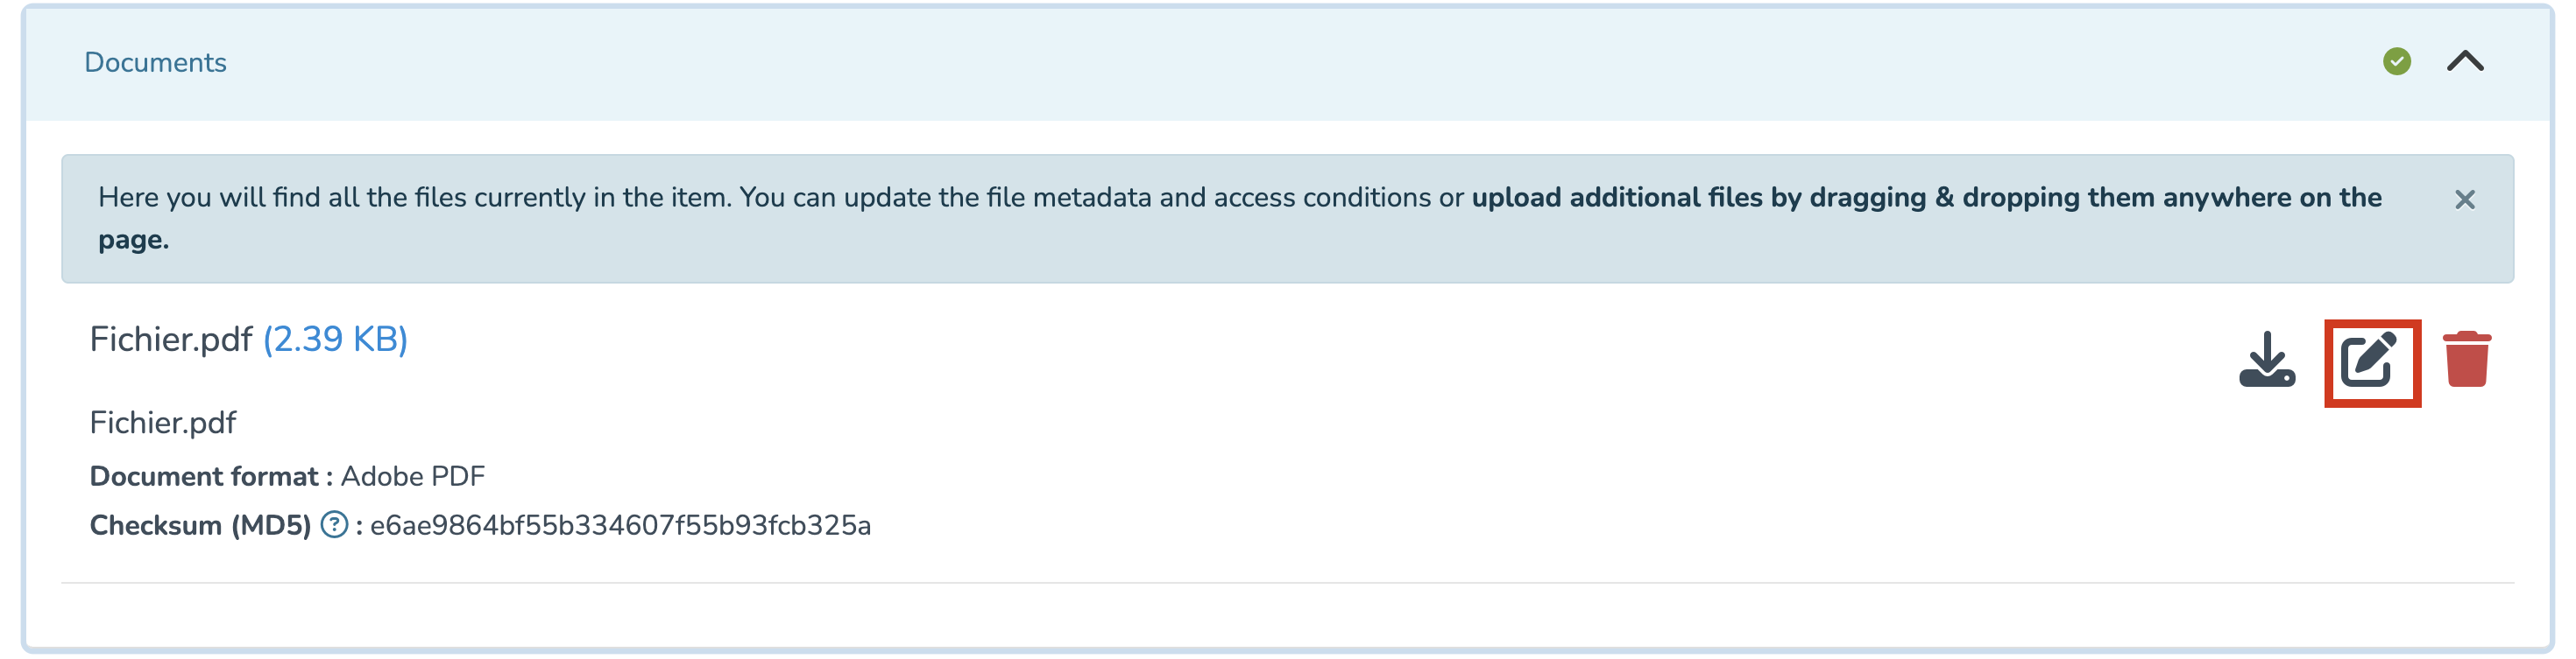The width and height of the screenshot is (2576, 659).
Task: Dismiss the info message with the X
Action: (2465, 200)
